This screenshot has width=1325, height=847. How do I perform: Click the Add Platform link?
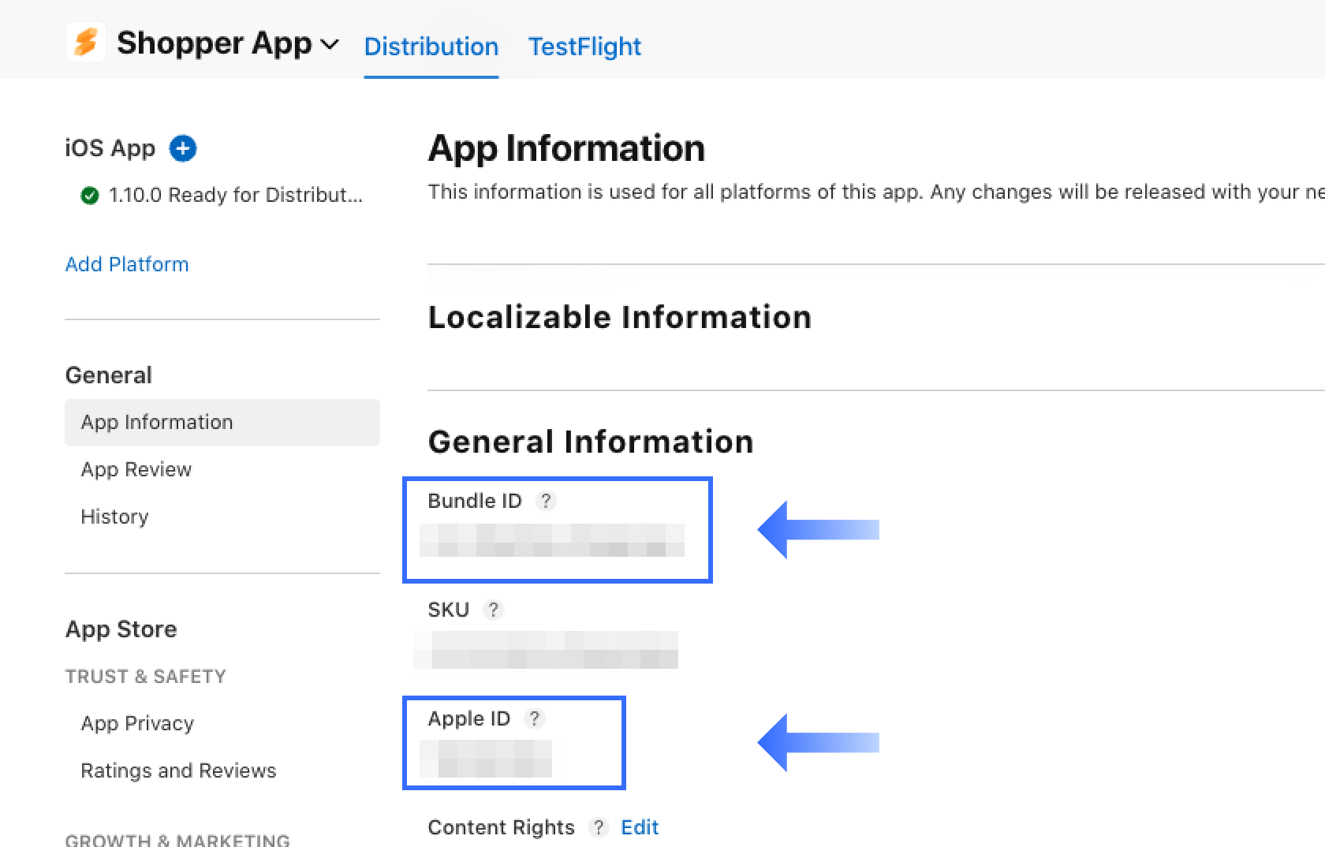pos(127,264)
